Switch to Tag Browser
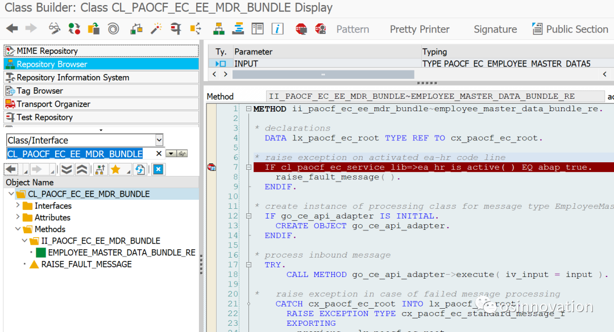The width and height of the screenshot is (614, 332). pyautogui.click(x=101, y=91)
